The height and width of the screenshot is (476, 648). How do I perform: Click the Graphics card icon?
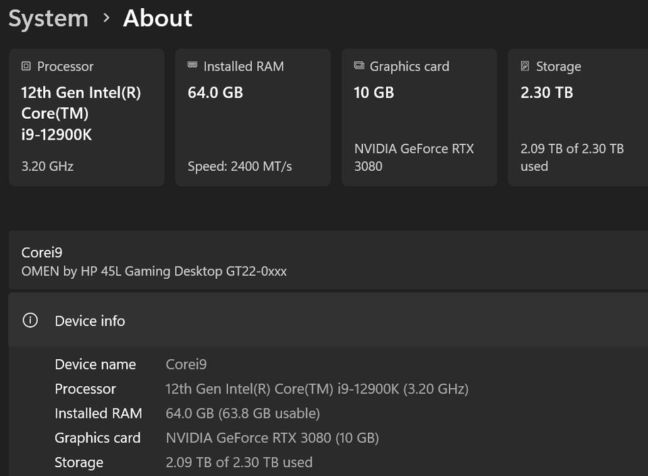(x=359, y=65)
